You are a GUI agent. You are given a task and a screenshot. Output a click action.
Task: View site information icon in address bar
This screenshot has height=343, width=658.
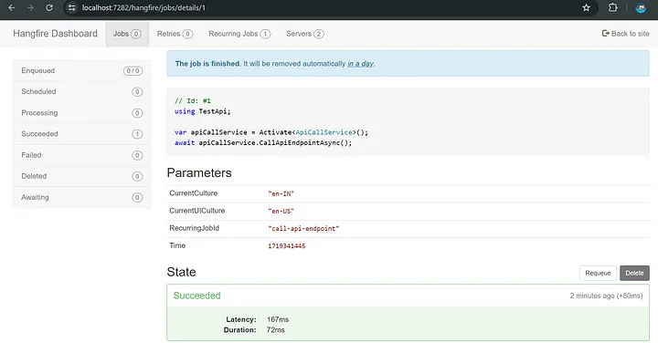tap(72, 7)
